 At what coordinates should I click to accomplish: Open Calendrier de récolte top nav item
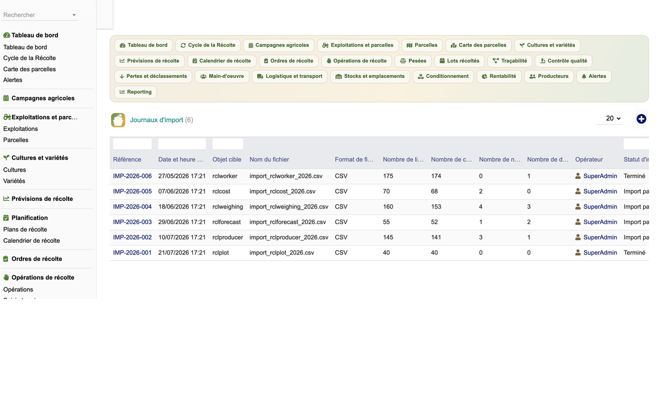(x=222, y=61)
